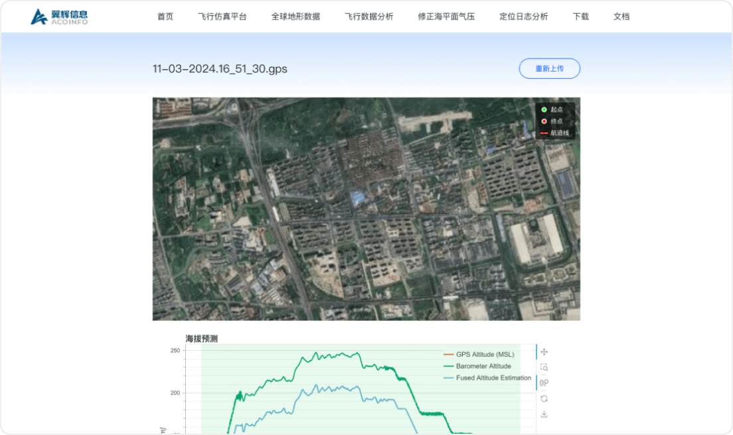Click the ACOINFO logo
The image size is (733, 435).
[59, 17]
